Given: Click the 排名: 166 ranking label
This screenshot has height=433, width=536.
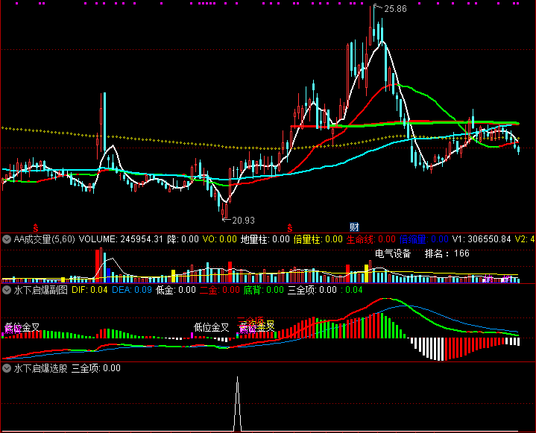Looking at the screenshot, I should (447, 253).
